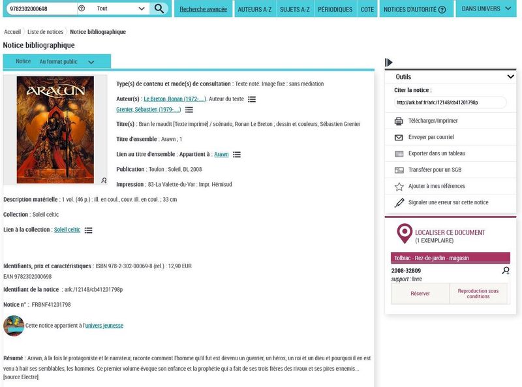522x387 pixels.
Task: Click the list icon beside Soleil celtic link
Action: (88, 230)
